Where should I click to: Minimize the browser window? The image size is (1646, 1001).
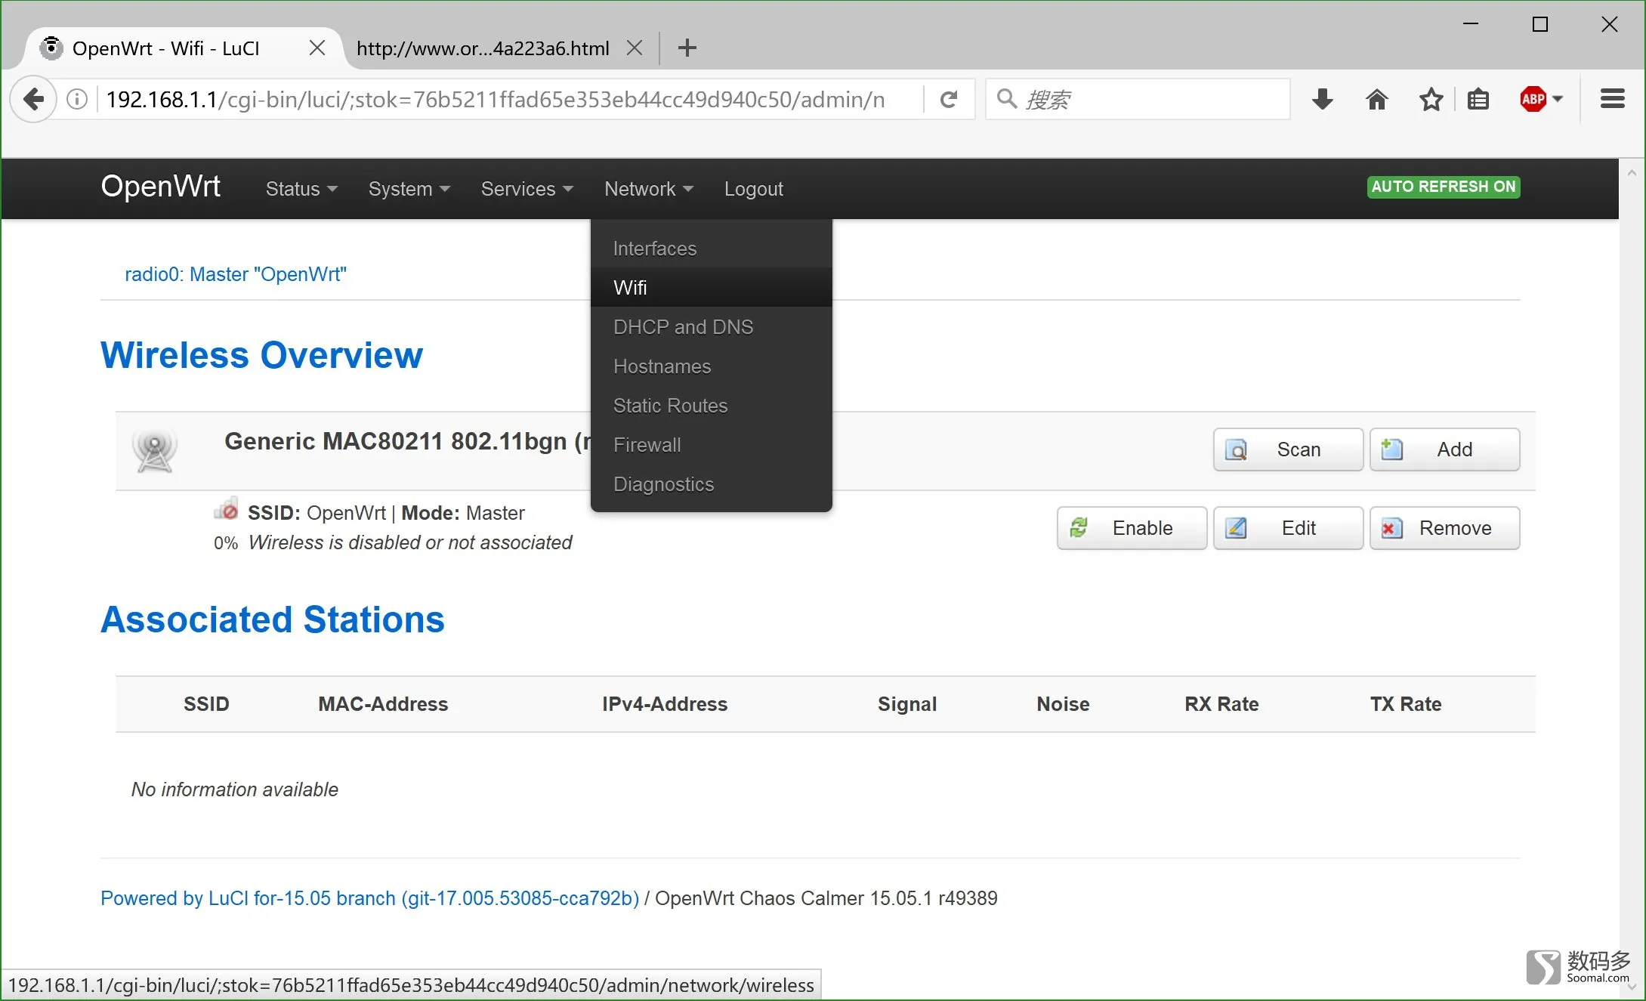(x=1470, y=24)
